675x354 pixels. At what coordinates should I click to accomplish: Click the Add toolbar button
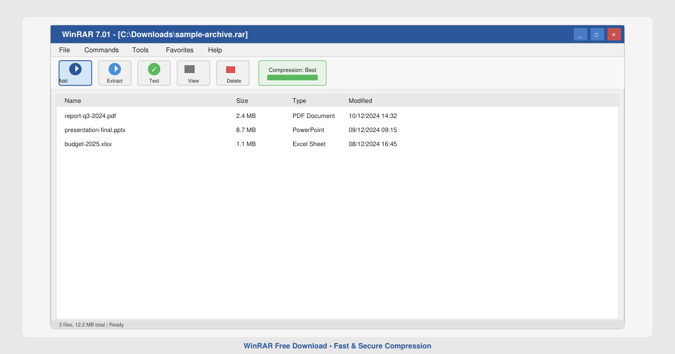click(75, 73)
